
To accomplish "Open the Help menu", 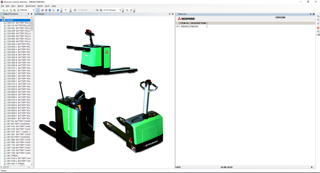I will pyautogui.click(x=54, y=6).
